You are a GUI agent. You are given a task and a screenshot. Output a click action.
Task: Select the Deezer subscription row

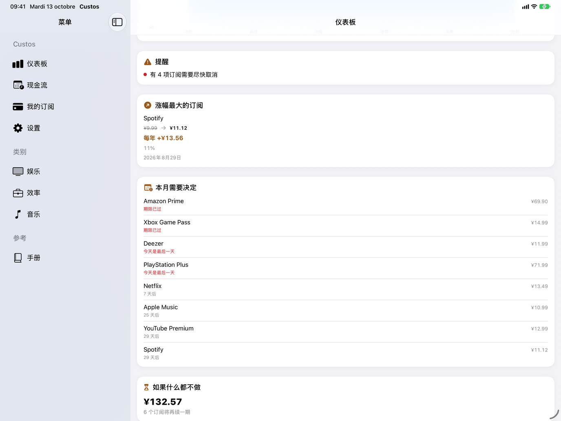pyautogui.click(x=346, y=247)
